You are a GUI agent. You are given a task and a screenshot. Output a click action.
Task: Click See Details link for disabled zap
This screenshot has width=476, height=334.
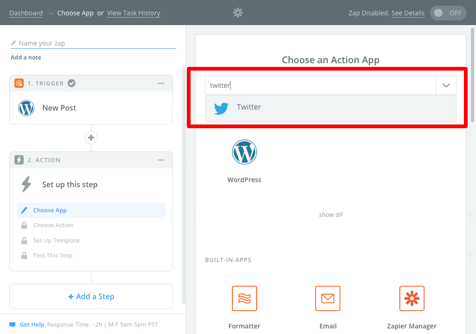pyautogui.click(x=408, y=13)
